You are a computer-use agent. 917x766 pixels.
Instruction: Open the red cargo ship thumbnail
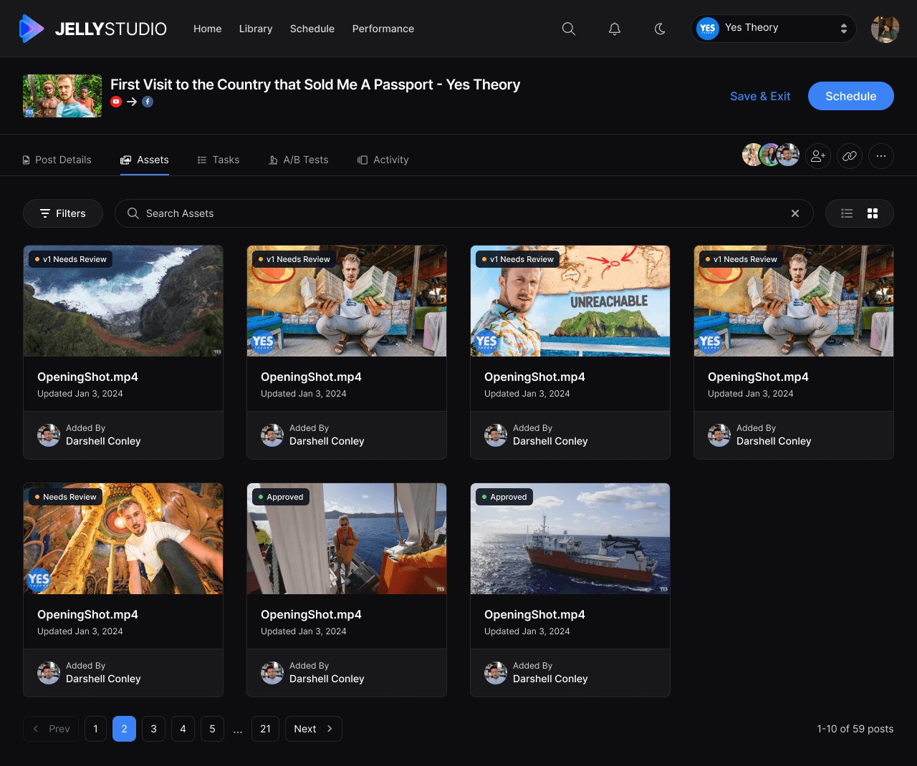(x=570, y=539)
